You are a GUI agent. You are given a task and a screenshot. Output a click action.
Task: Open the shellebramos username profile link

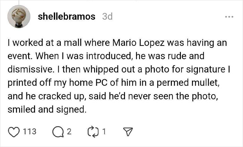(x=67, y=16)
